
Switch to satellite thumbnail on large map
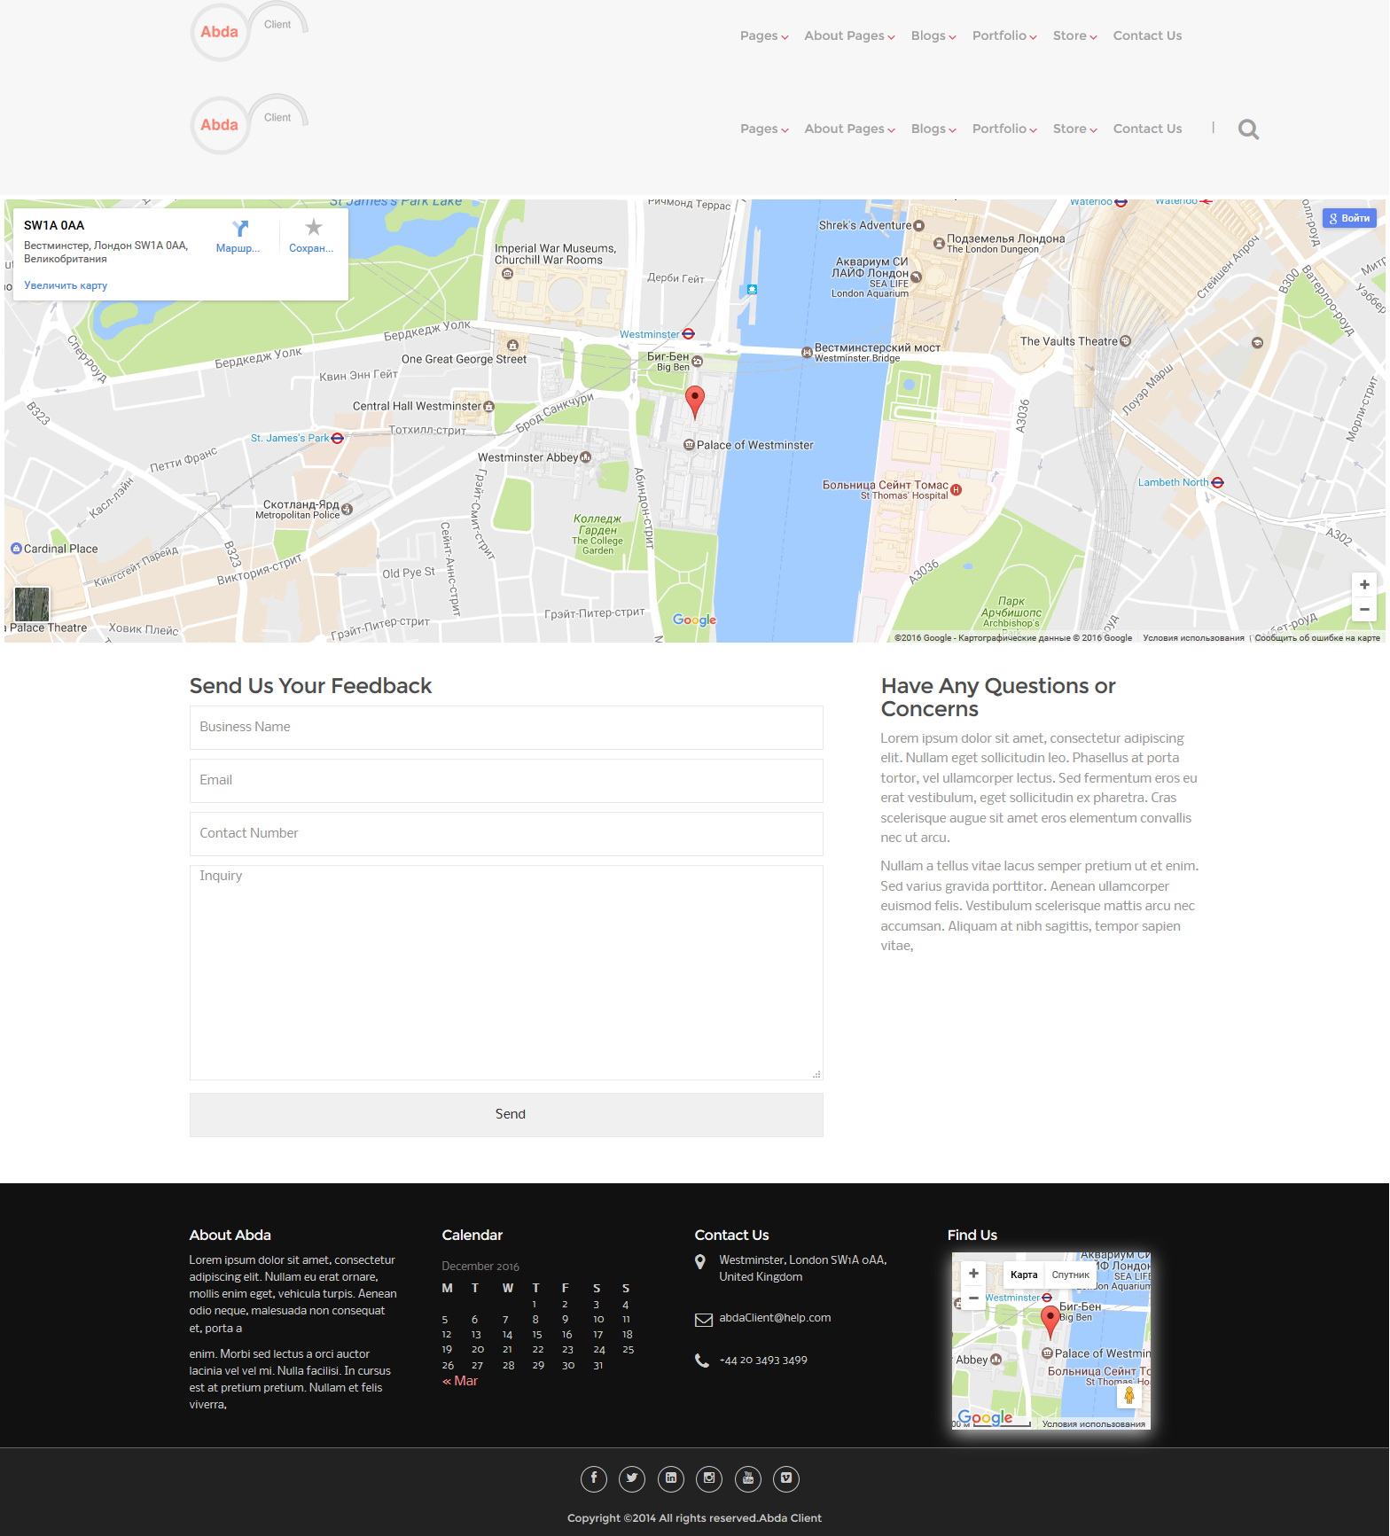pyautogui.click(x=32, y=604)
